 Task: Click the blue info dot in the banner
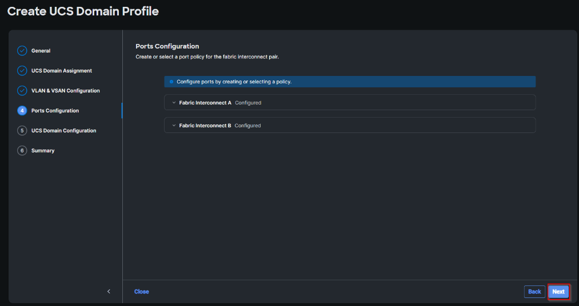pyautogui.click(x=171, y=82)
